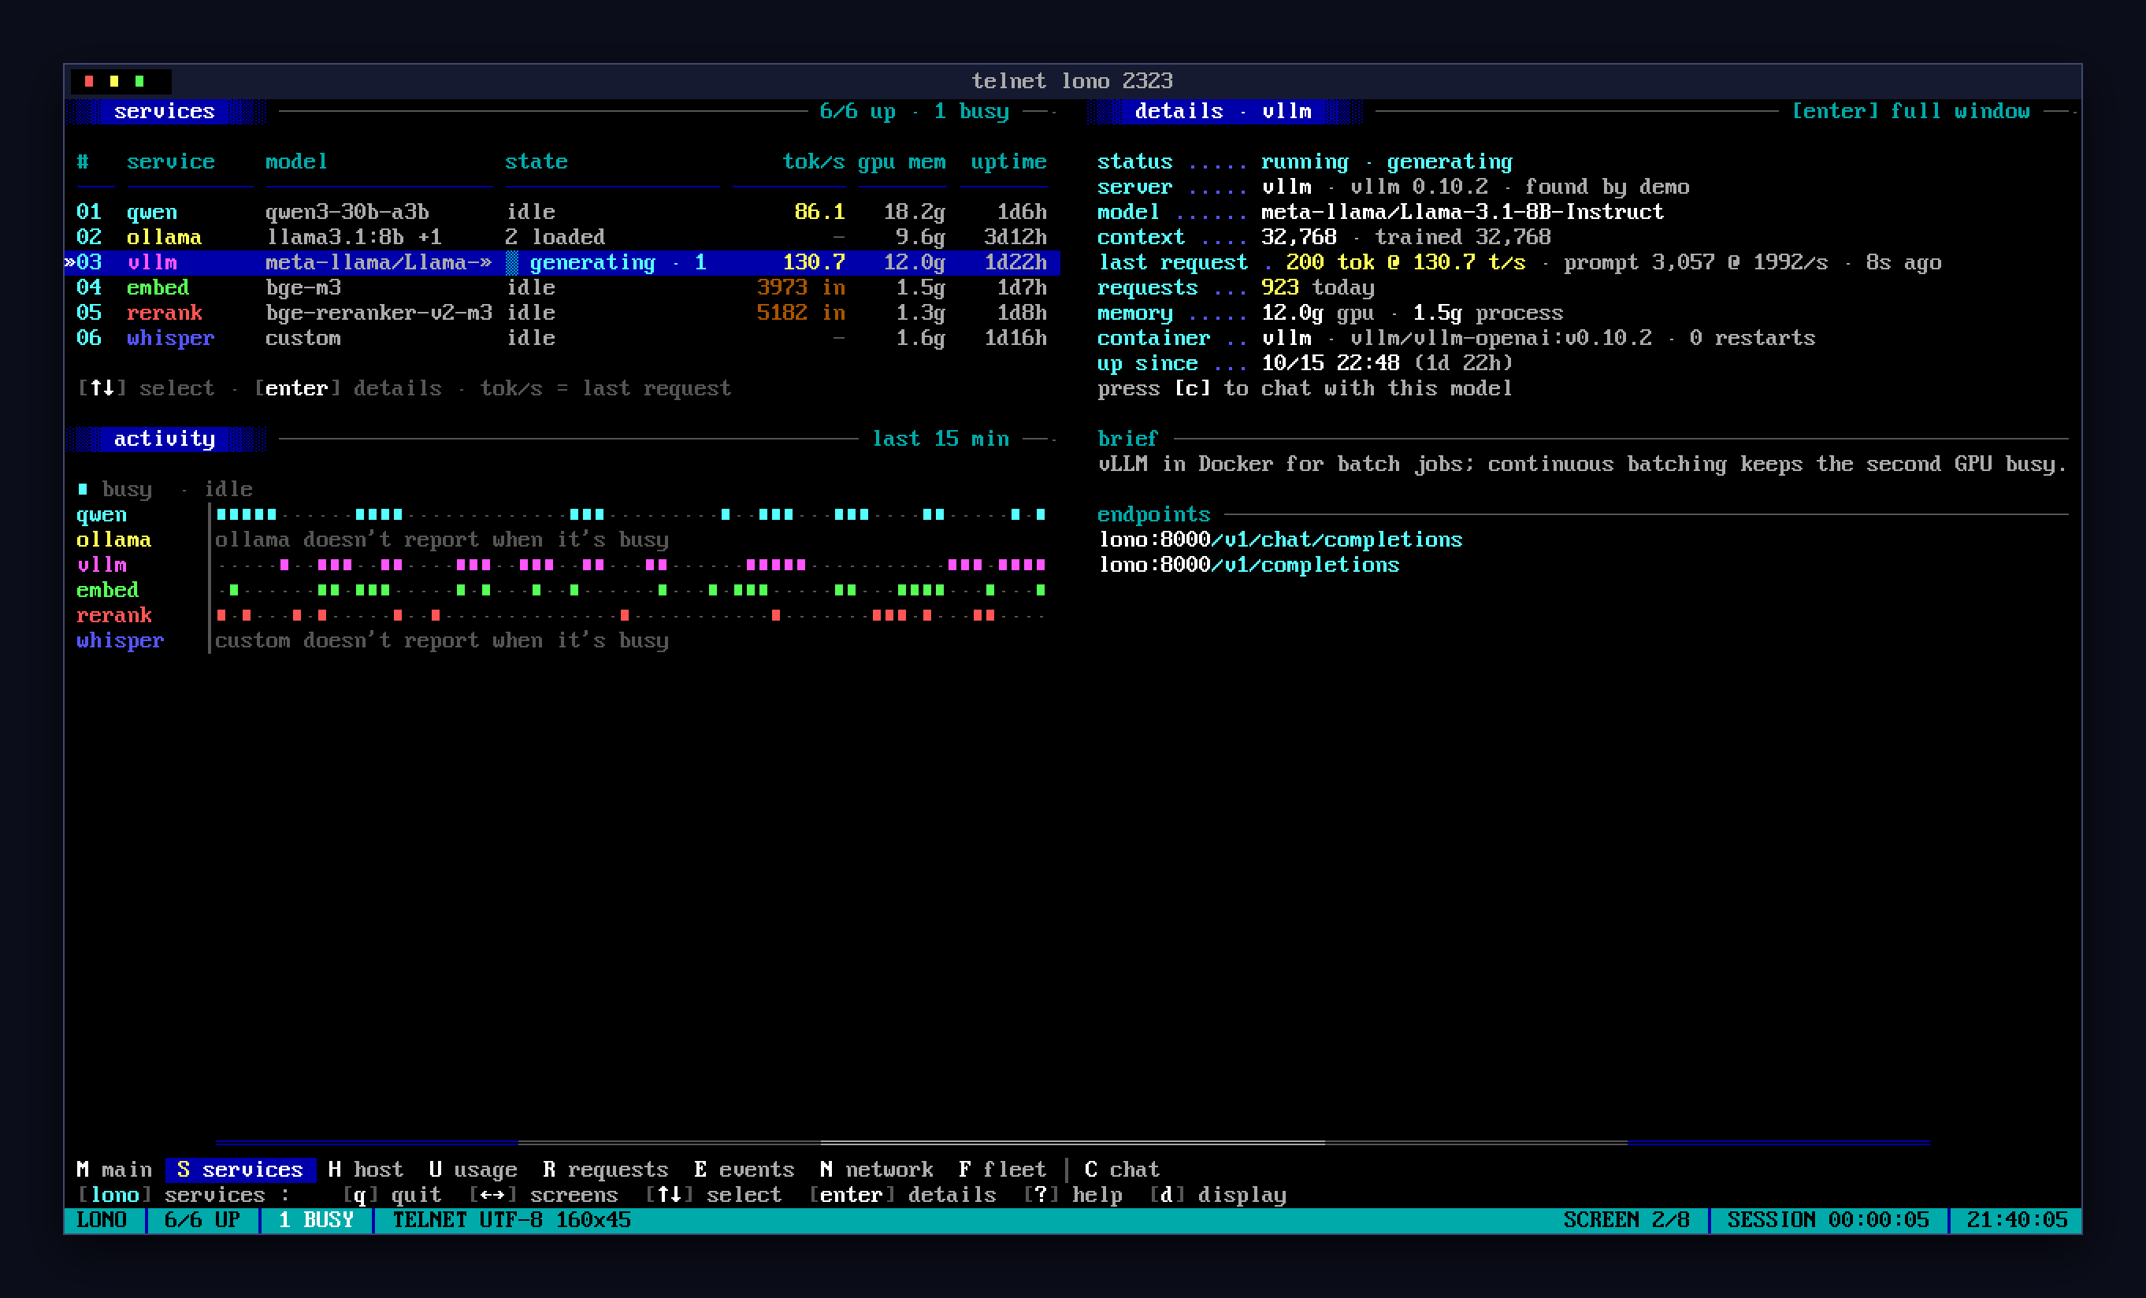Click the red window dot in title bar

89,81
